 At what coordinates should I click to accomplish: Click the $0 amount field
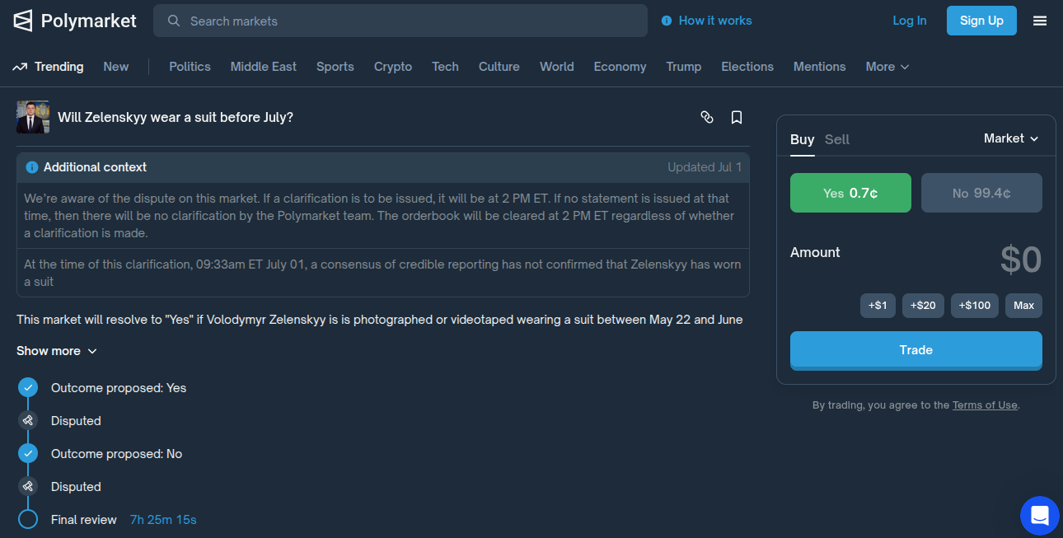(x=1020, y=260)
